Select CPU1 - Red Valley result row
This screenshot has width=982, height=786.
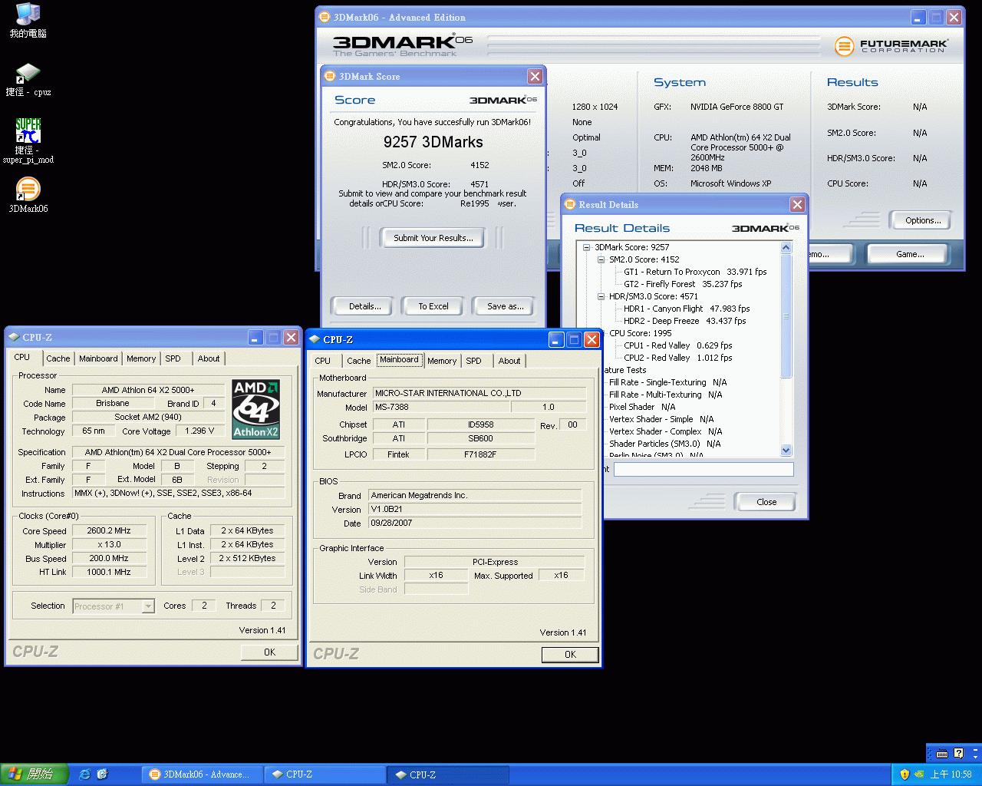[x=677, y=345]
